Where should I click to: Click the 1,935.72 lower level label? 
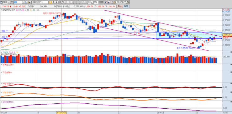click(4, 37)
